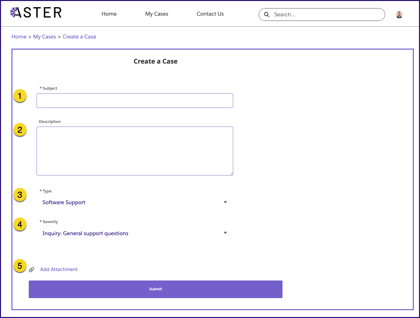Click into the Description text area

[135, 151]
